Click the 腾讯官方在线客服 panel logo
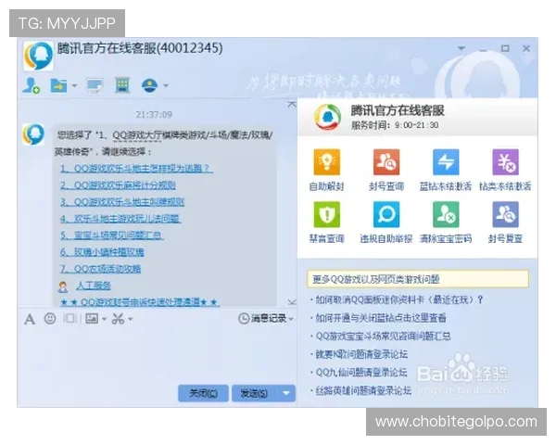This screenshot has height=445, width=556. 328,117
